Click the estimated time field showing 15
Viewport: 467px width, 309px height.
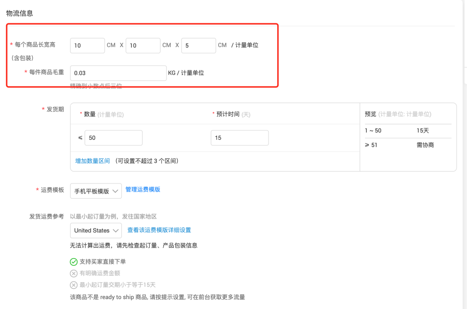coord(240,137)
